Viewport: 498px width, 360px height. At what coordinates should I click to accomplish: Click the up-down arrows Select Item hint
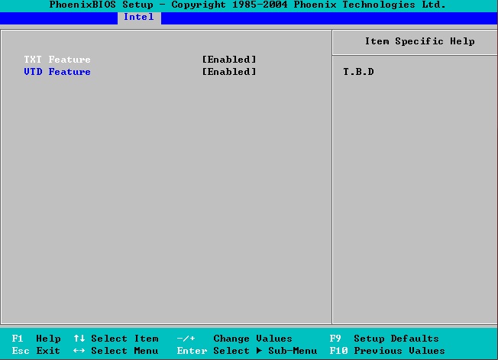click(116, 339)
